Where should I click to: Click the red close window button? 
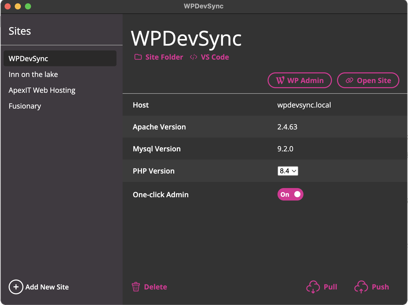[8, 6]
